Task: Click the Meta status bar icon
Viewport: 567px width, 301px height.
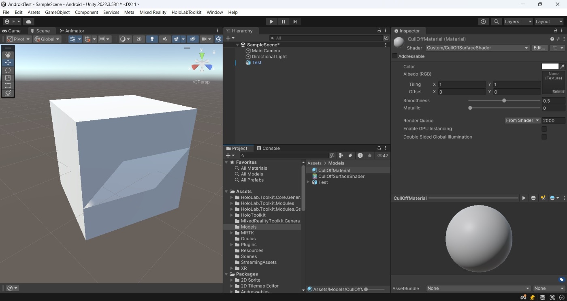Action: tap(523, 297)
